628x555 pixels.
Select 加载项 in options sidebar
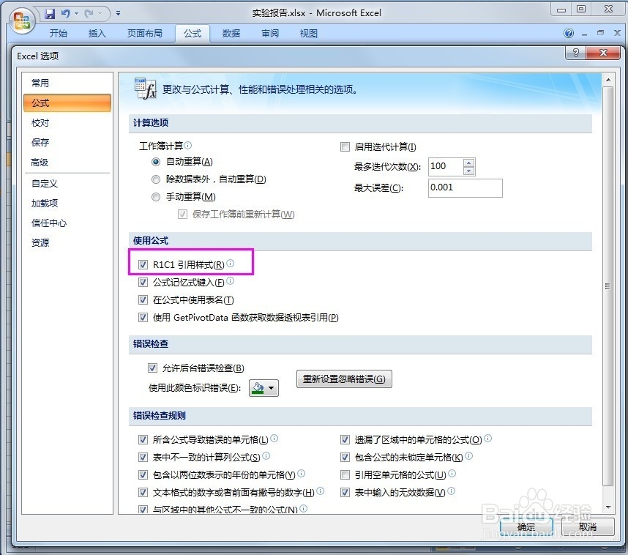point(67,203)
